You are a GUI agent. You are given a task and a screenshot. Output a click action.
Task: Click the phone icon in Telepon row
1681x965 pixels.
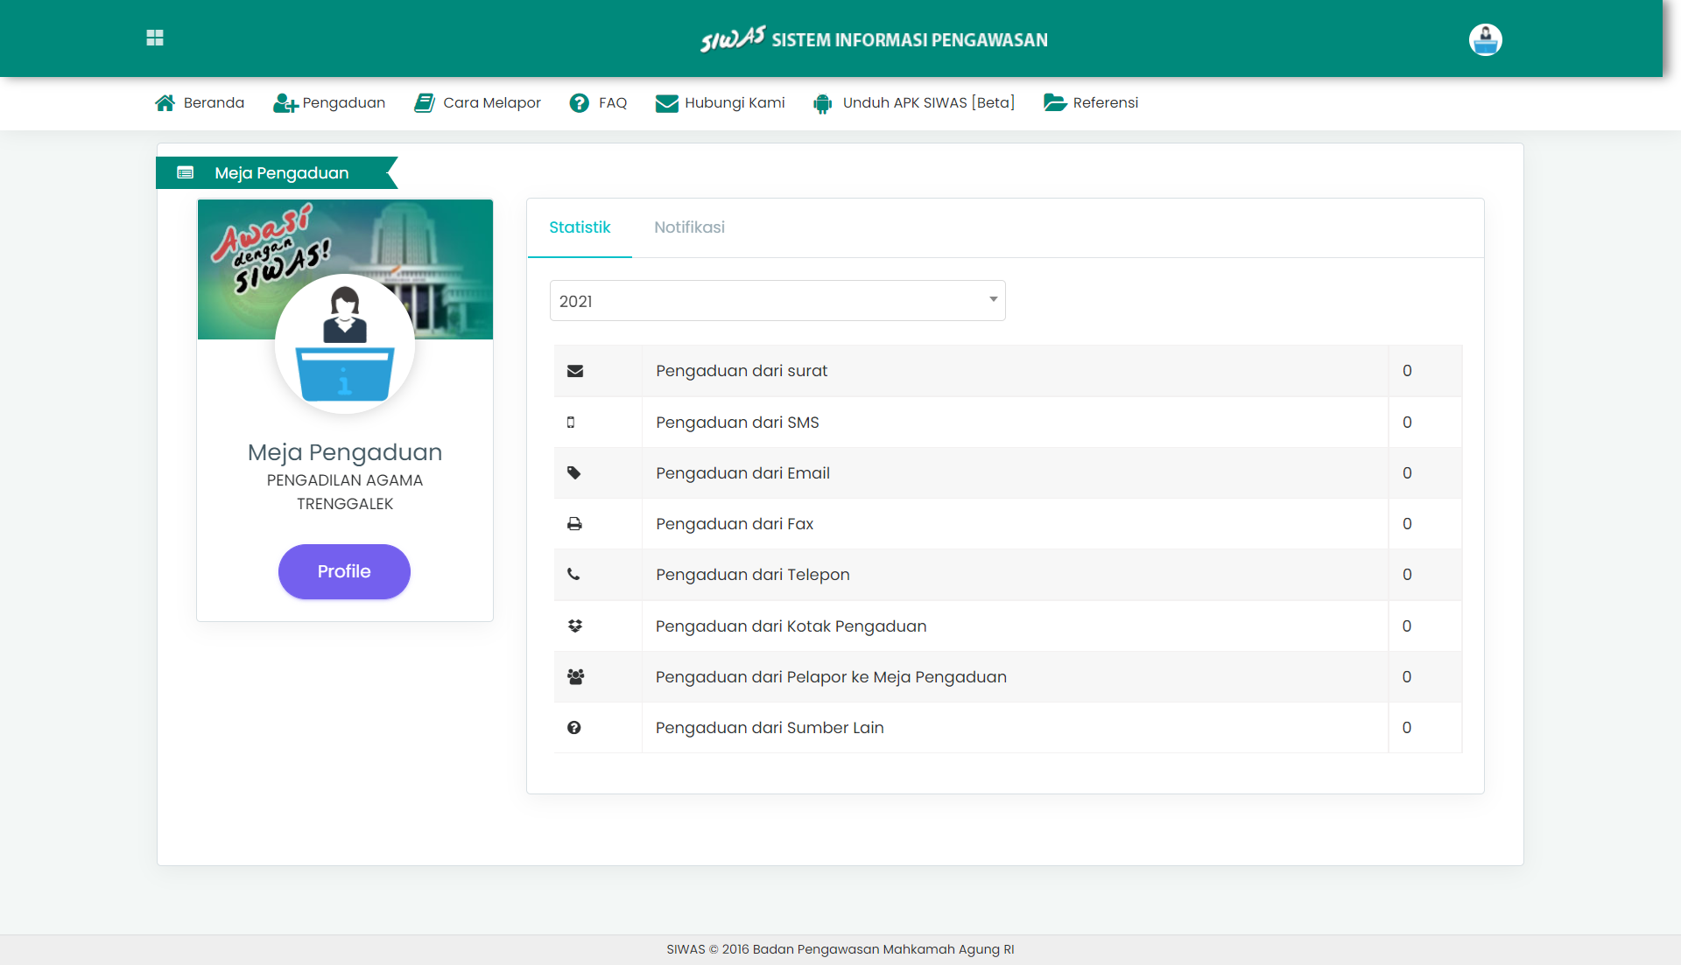(573, 575)
